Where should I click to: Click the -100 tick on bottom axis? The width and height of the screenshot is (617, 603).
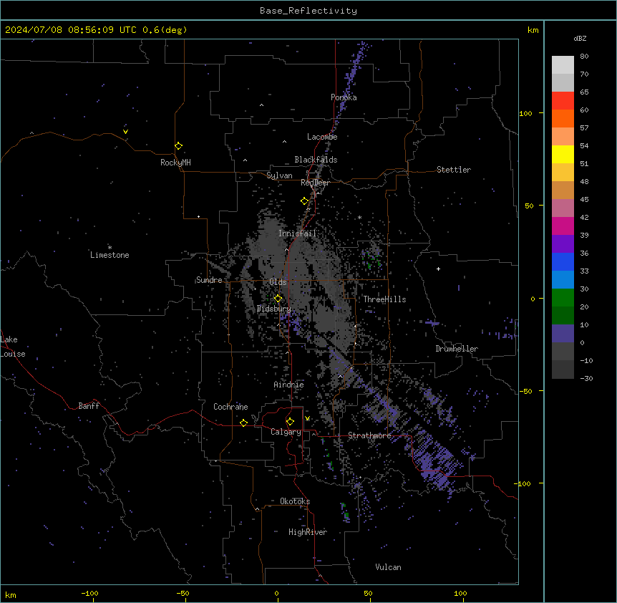click(x=90, y=593)
